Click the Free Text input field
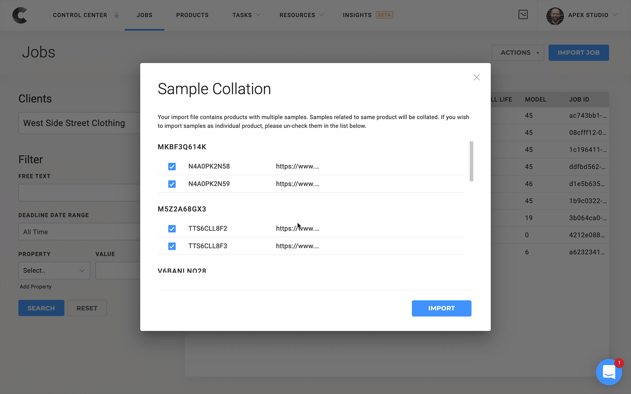 click(x=79, y=193)
